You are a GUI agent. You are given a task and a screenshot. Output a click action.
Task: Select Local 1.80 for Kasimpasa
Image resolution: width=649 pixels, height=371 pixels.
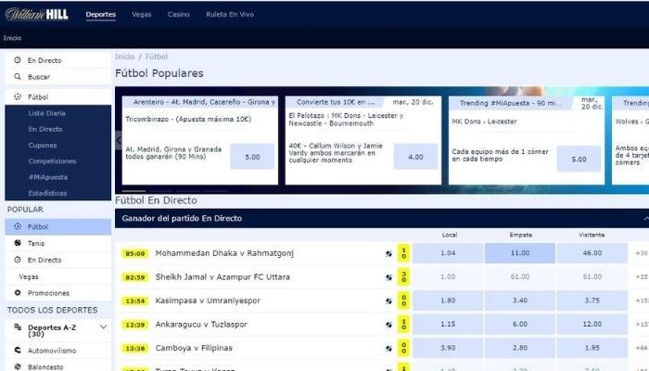[x=448, y=301]
